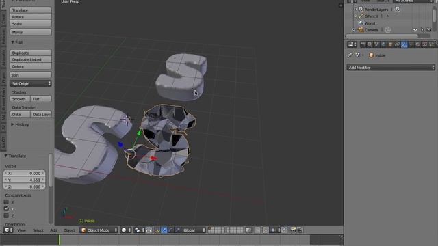Click the Join button
The height and width of the screenshot is (246, 438).
pyautogui.click(x=31, y=75)
